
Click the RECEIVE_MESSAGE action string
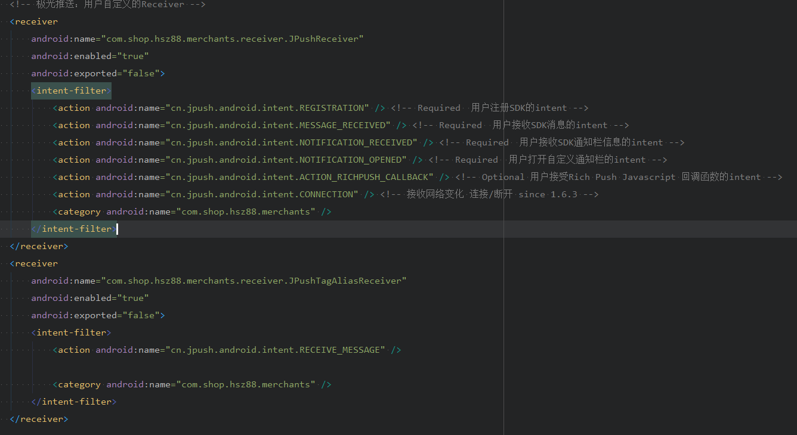(275, 350)
